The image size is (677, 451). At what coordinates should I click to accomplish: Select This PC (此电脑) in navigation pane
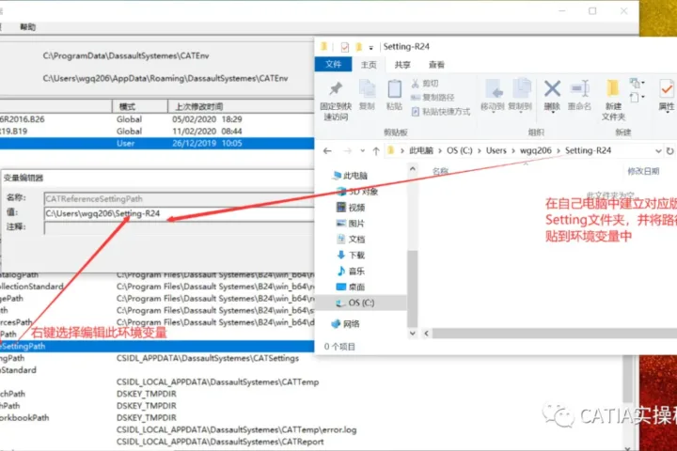point(350,176)
